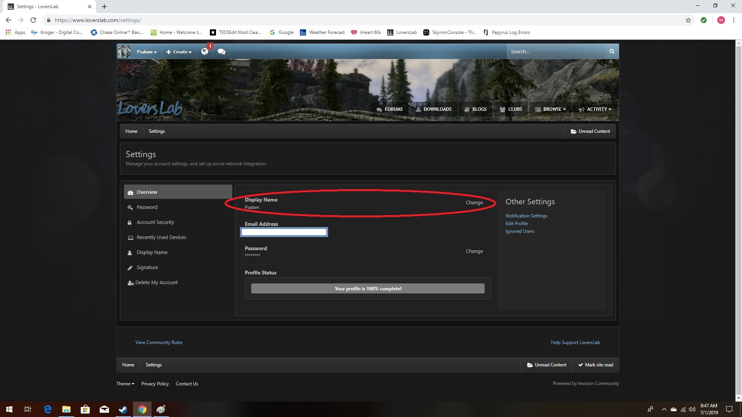Show hidden system tray icons
Image resolution: width=742 pixels, height=417 pixels.
tap(664, 409)
